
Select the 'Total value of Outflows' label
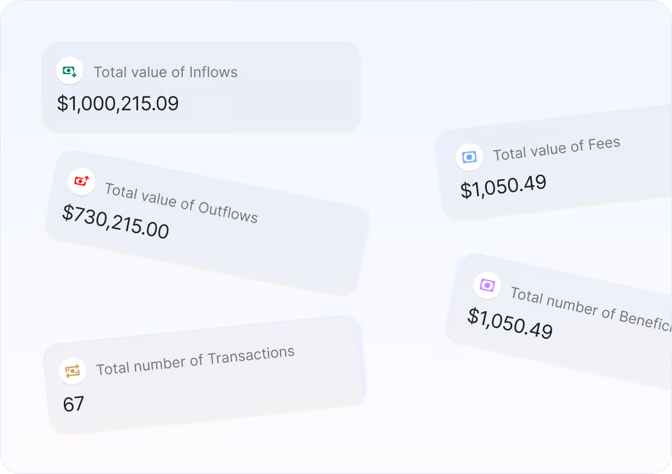181,203
